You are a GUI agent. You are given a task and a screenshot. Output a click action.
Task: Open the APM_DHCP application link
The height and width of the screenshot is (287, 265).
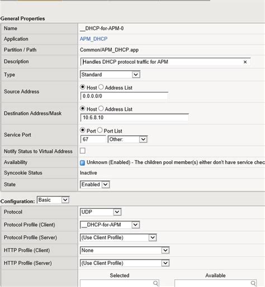click(93, 39)
